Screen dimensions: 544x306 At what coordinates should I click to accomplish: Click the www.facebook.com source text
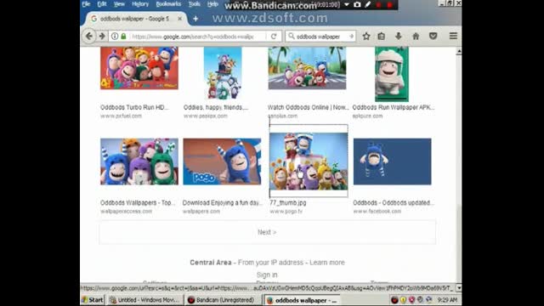tap(377, 211)
